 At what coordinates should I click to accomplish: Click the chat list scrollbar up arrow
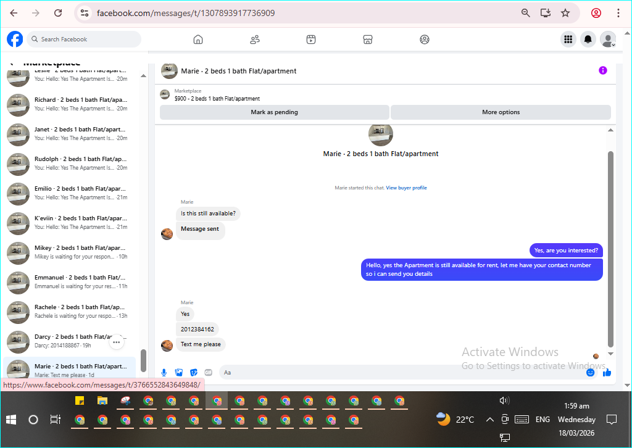click(x=143, y=76)
